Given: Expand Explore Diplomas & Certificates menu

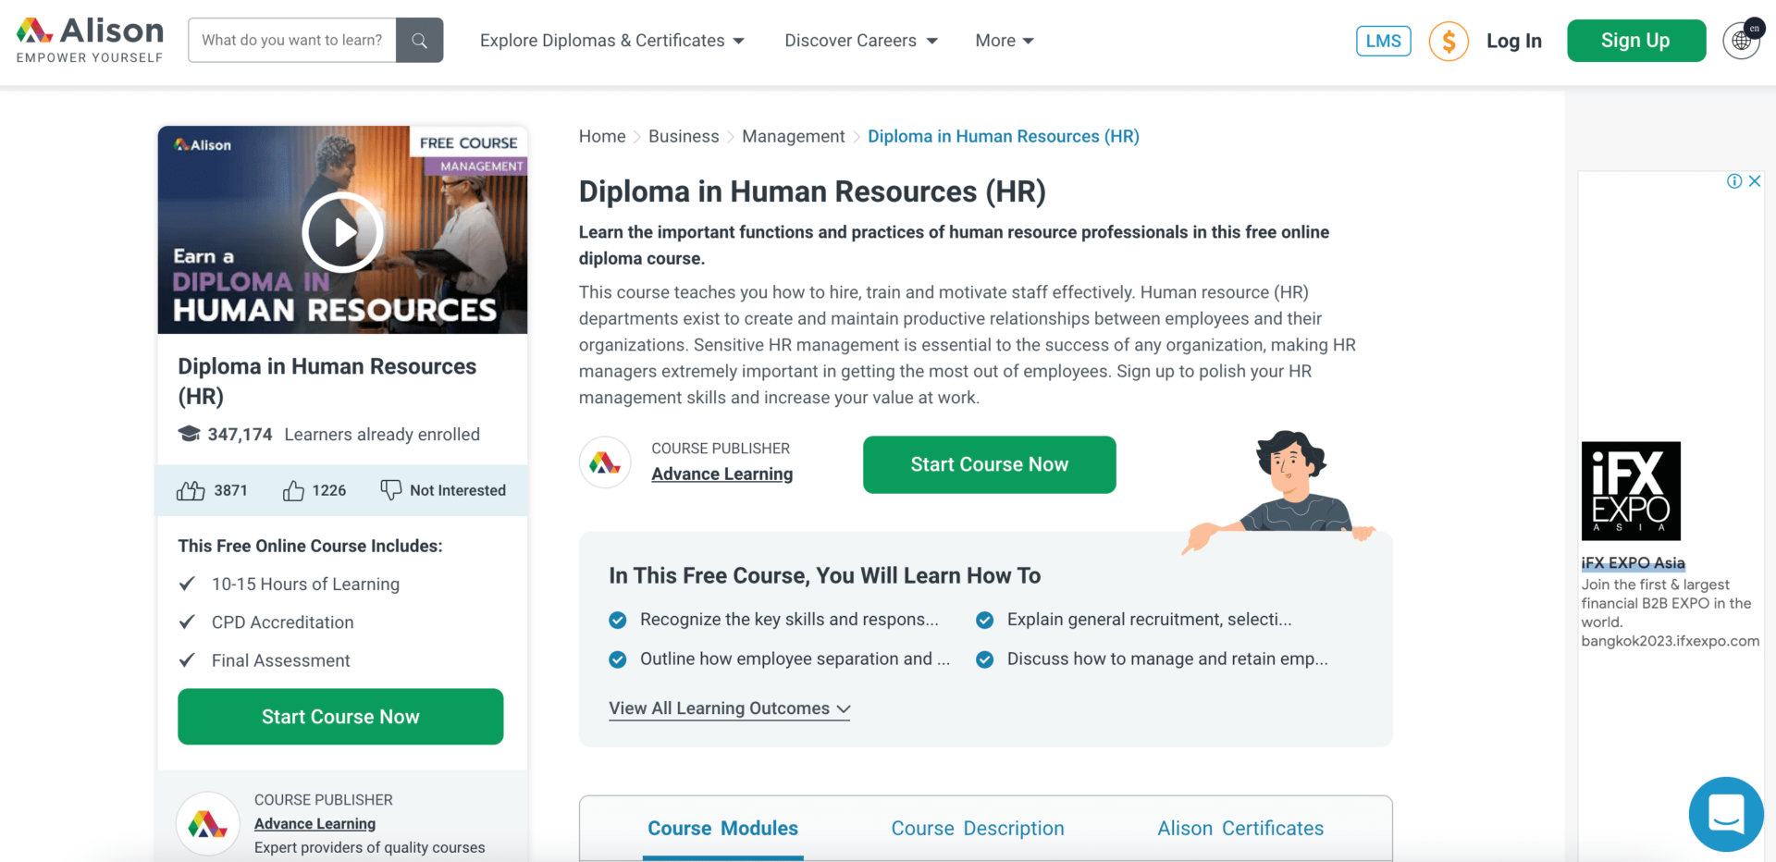Looking at the screenshot, I should click(x=611, y=41).
